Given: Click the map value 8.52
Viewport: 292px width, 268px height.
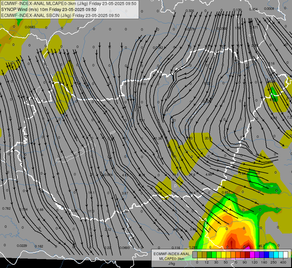Looking at the screenshot, I should coord(273,100).
